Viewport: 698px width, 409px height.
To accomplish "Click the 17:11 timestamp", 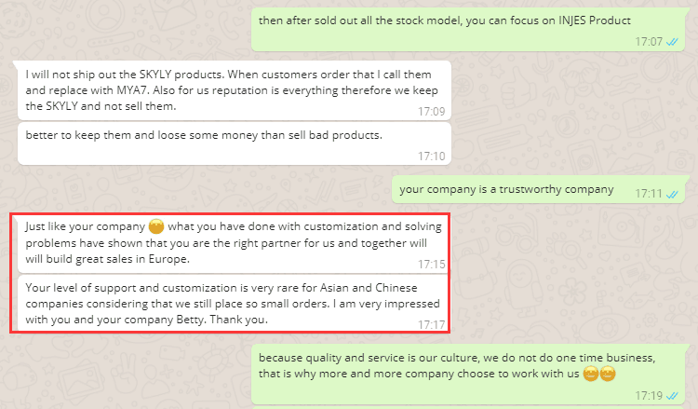I will pyautogui.click(x=649, y=194).
